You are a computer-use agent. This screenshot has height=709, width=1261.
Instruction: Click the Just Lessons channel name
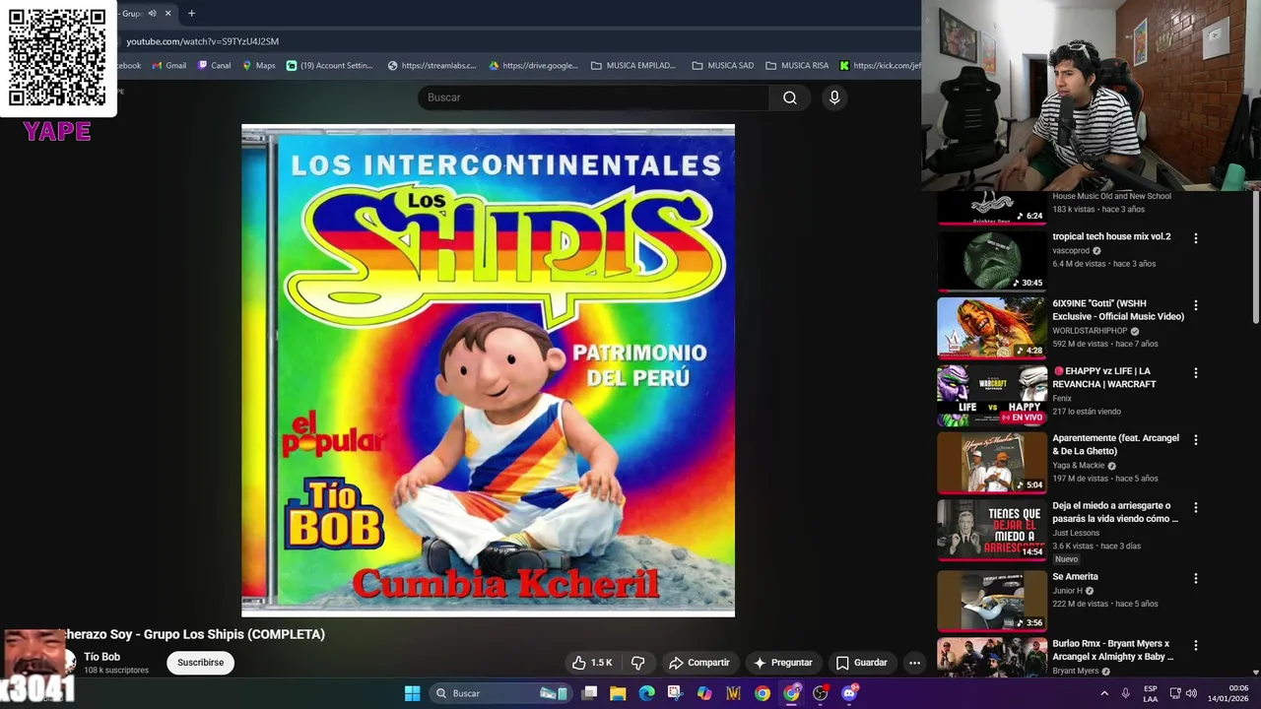[1076, 533]
